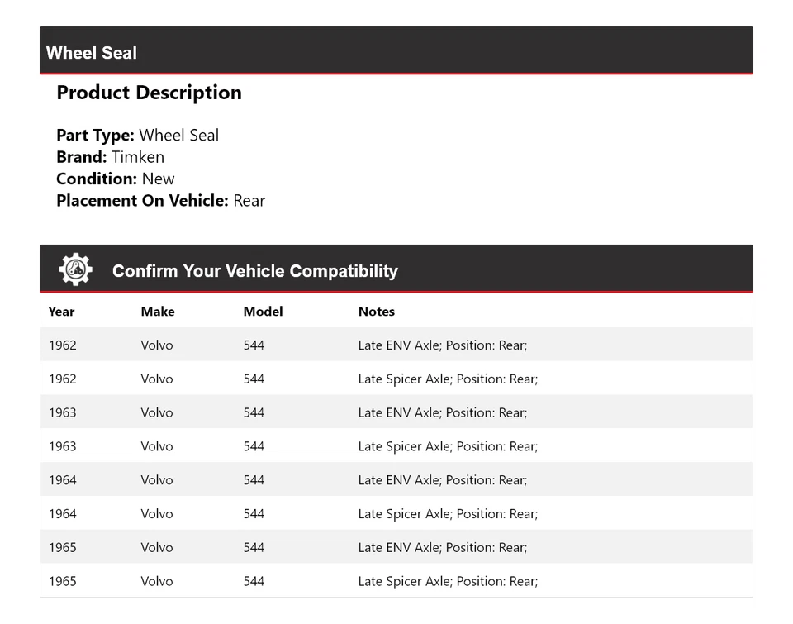The width and height of the screenshot is (793, 624).
Task: Click the 1962 Late Spicer Axle row
Action: tap(396, 379)
